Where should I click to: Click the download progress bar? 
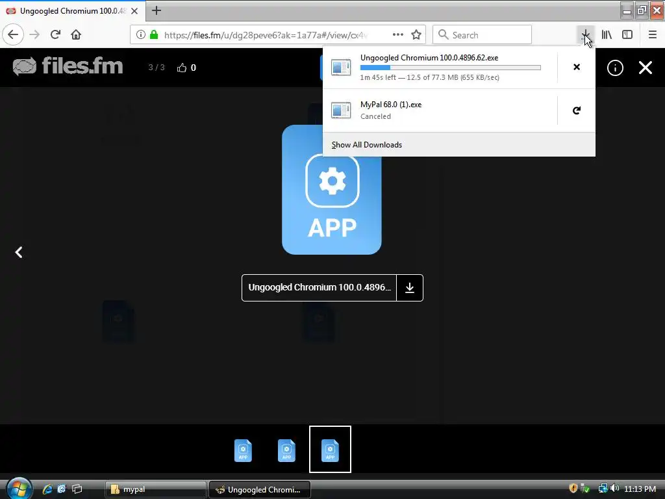pos(451,68)
